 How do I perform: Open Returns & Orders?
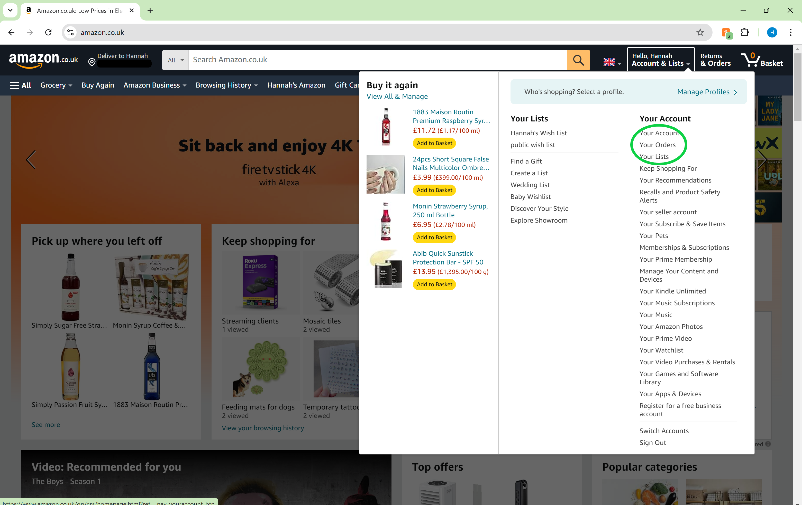pos(715,60)
